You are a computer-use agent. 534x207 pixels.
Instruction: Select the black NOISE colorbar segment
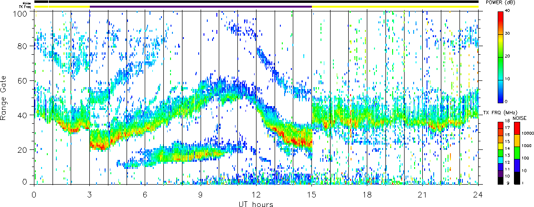(x=517, y=178)
